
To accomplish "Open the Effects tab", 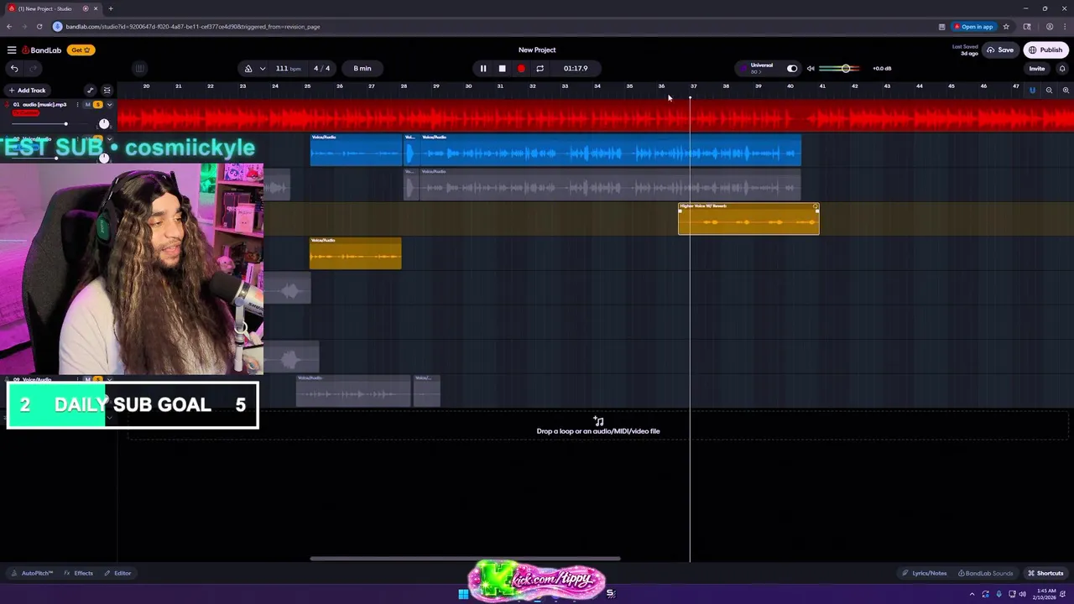I will point(79,574).
